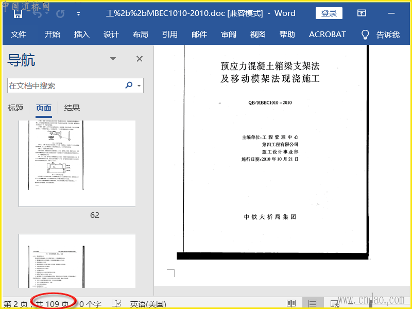This screenshot has height=309, width=412.
Task: Click the text 中铁大桥局集团 in document
Action: [x=270, y=217]
